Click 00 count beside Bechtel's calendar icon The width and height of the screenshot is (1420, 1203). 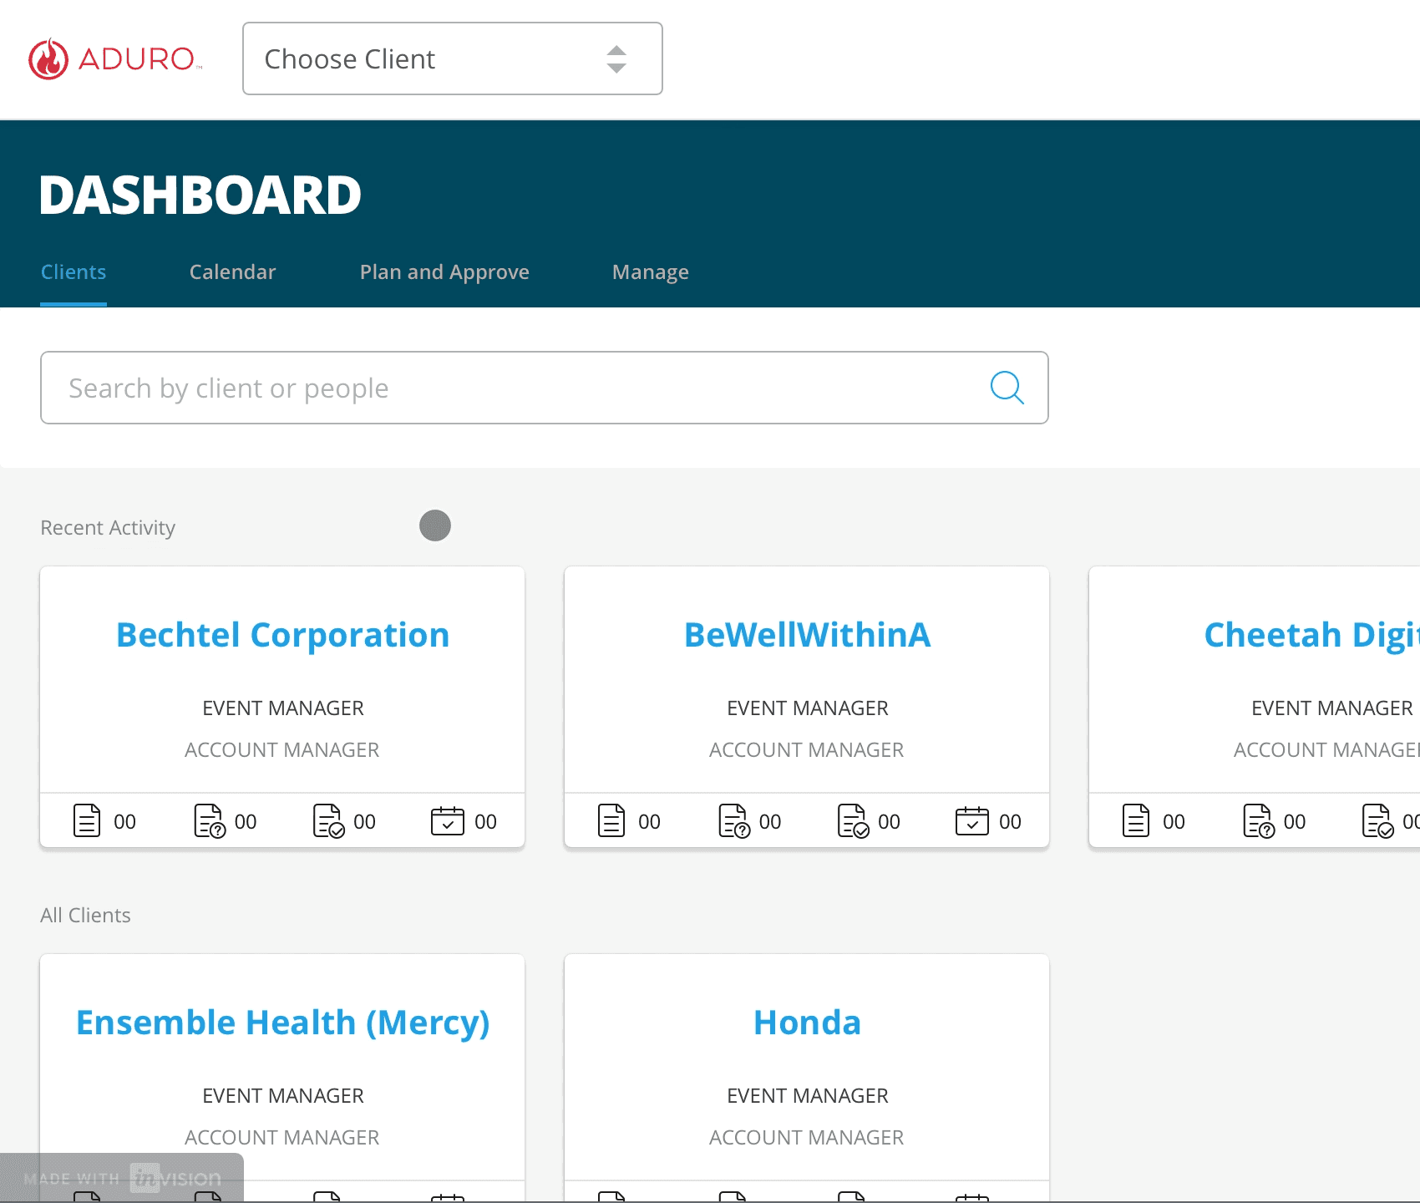485,822
